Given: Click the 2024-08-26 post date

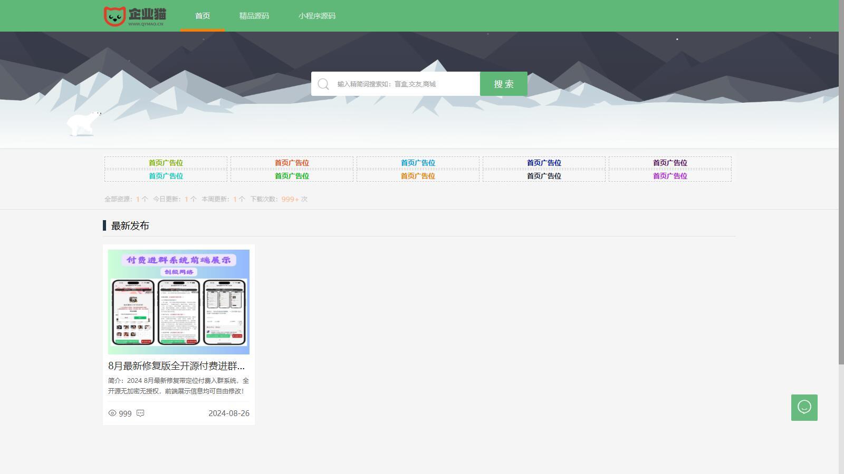Looking at the screenshot, I should point(229,413).
